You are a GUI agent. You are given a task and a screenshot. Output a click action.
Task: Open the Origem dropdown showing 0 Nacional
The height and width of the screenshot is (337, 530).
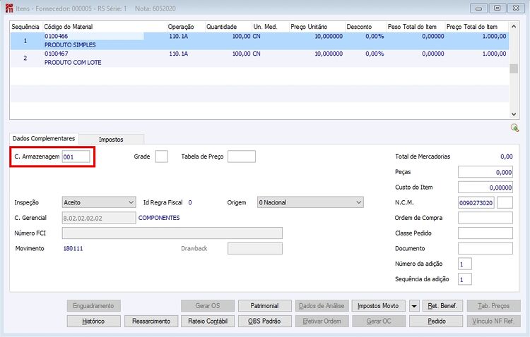[x=310, y=202]
